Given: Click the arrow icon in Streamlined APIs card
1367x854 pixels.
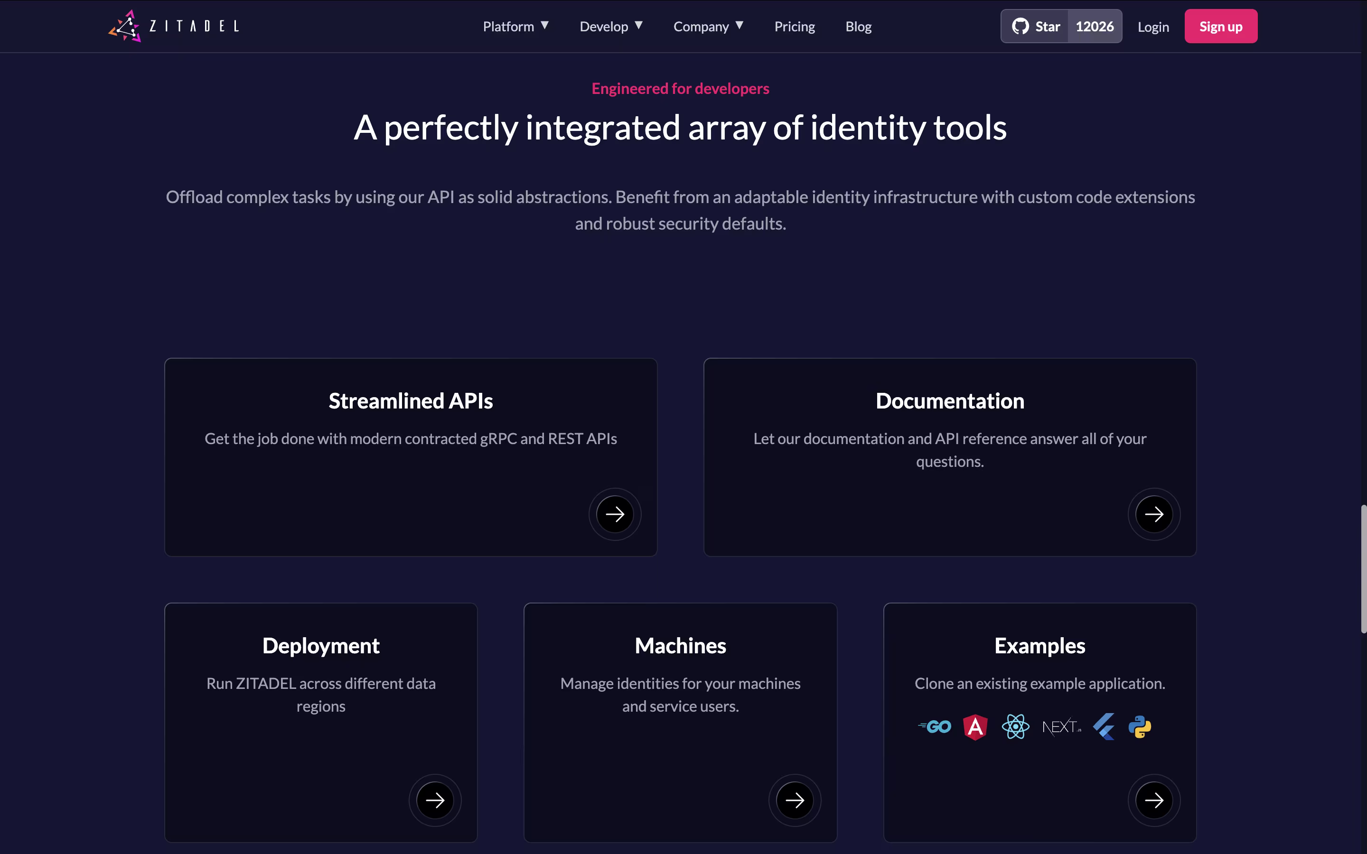Looking at the screenshot, I should click(x=615, y=514).
